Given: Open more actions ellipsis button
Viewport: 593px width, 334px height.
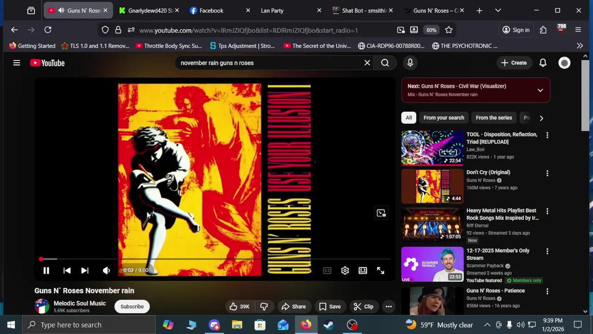Looking at the screenshot, I should [389, 307].
